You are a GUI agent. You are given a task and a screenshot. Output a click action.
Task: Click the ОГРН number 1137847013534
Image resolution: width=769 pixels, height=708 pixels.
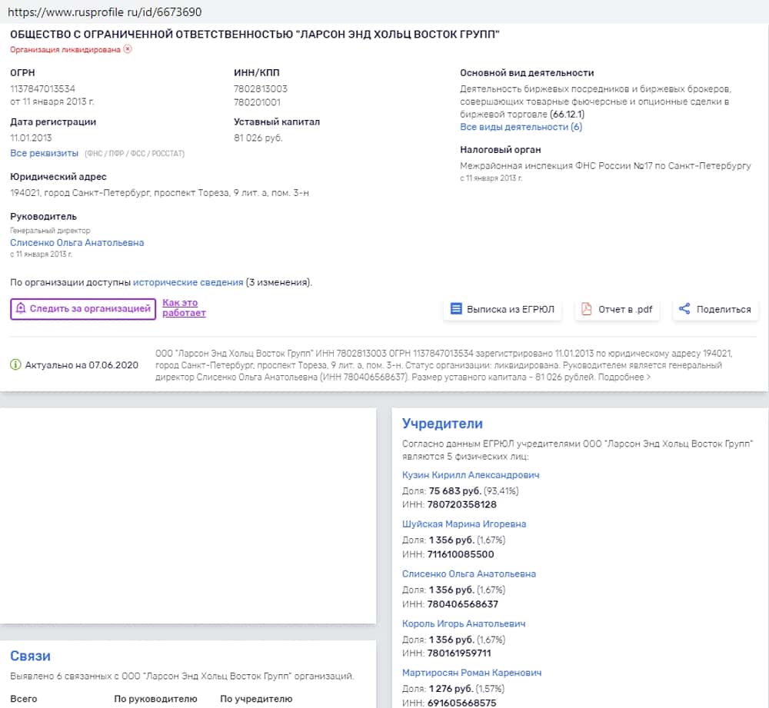pyautogui.click(x=42, y=88)
